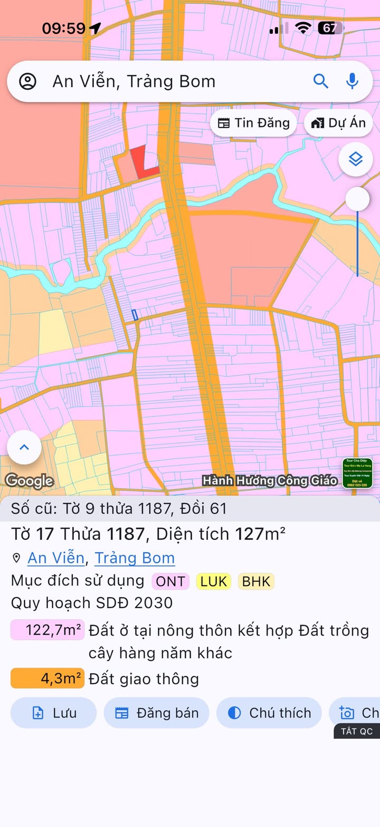Open the An Viễn link

[x=56, y=558]
